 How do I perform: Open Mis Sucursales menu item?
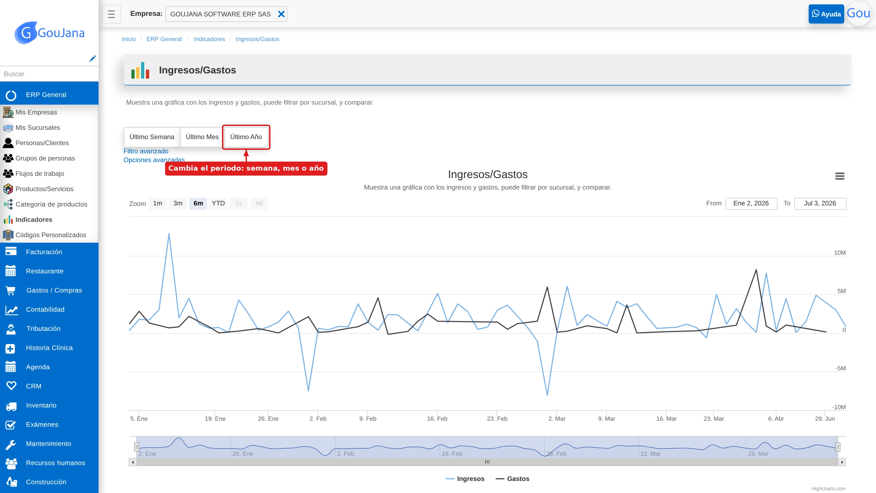pos(38,128)
